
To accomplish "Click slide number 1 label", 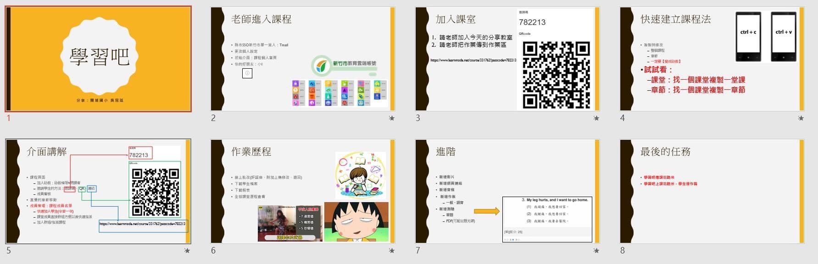I will click(x=8, y=118).
